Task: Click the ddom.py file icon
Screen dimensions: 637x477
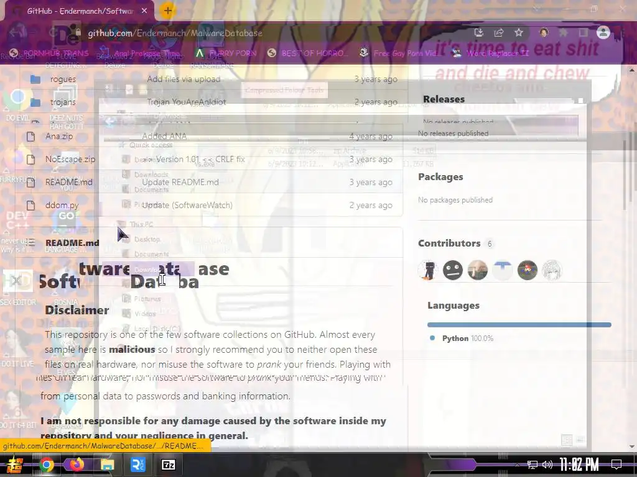Action: 31,205
